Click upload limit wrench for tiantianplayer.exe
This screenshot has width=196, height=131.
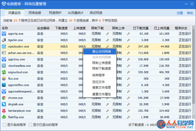tap(128, 111)
